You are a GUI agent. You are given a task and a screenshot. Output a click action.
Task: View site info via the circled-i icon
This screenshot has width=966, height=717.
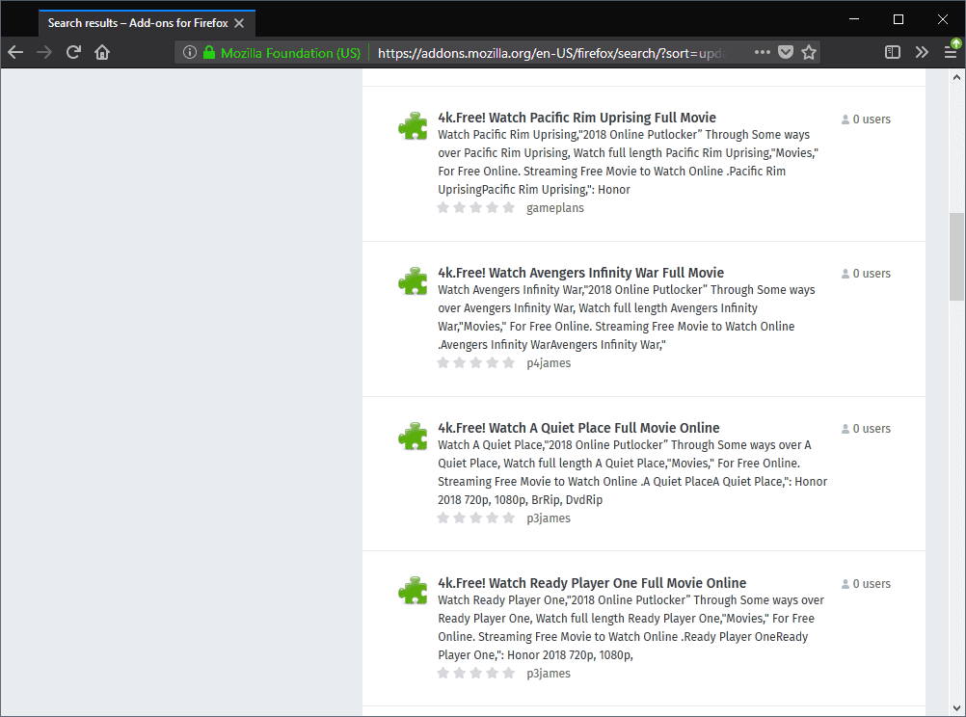click(x=189, y=52)
